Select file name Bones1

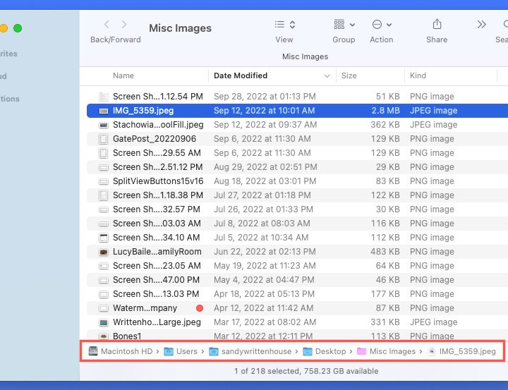pyautogui.click(x=127, y=336)
